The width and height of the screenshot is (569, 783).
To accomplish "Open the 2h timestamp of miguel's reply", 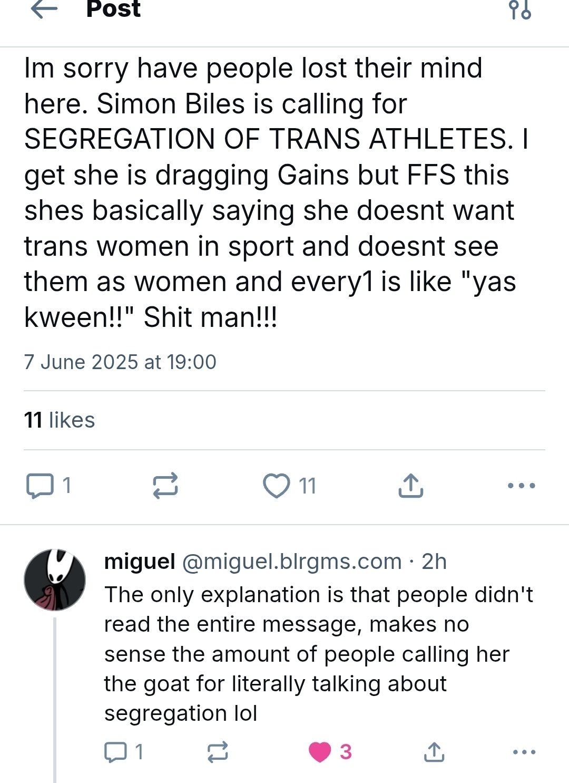I will (x=434, y=562).
